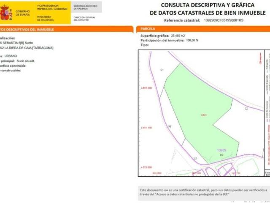Click the 'Superficie construida:' label
270x203 pixels.
[x=13, y=66]
